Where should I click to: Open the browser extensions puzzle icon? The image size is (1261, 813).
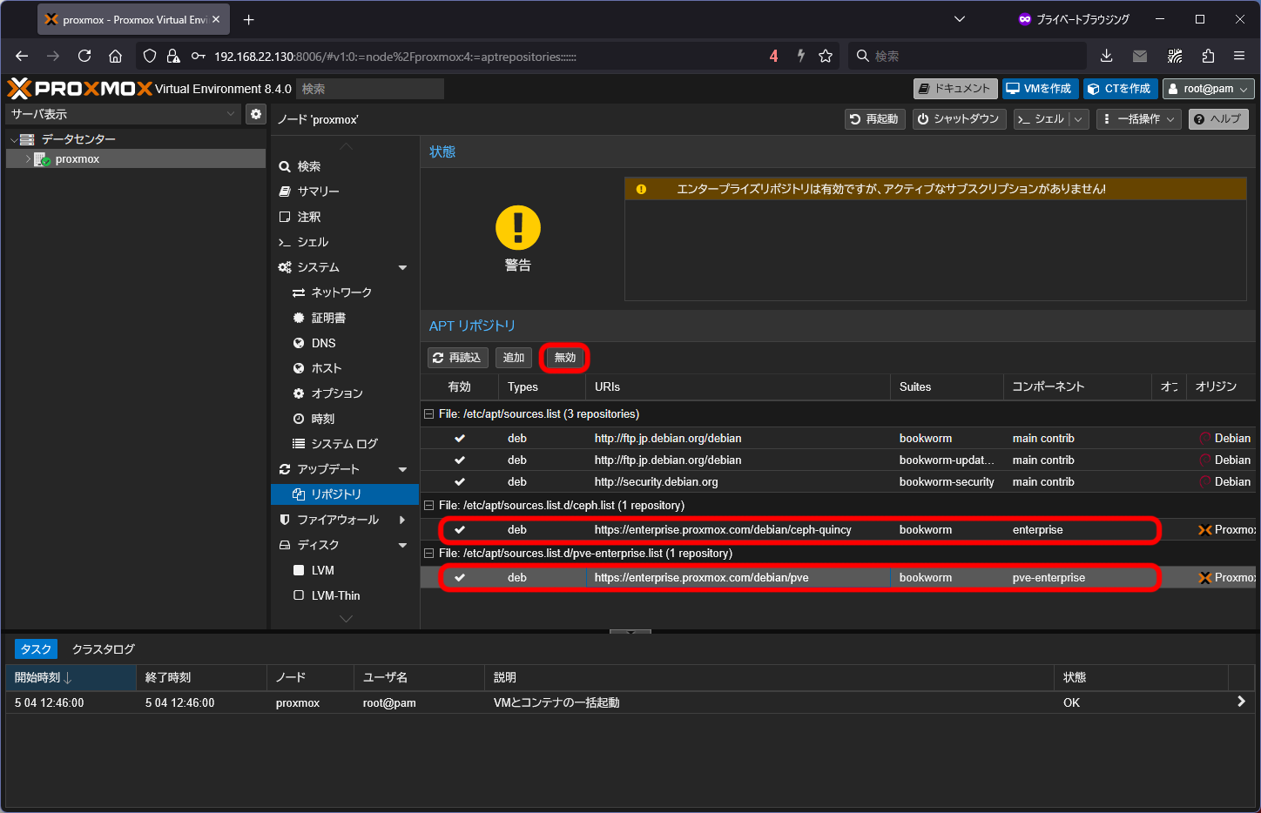1208,56
